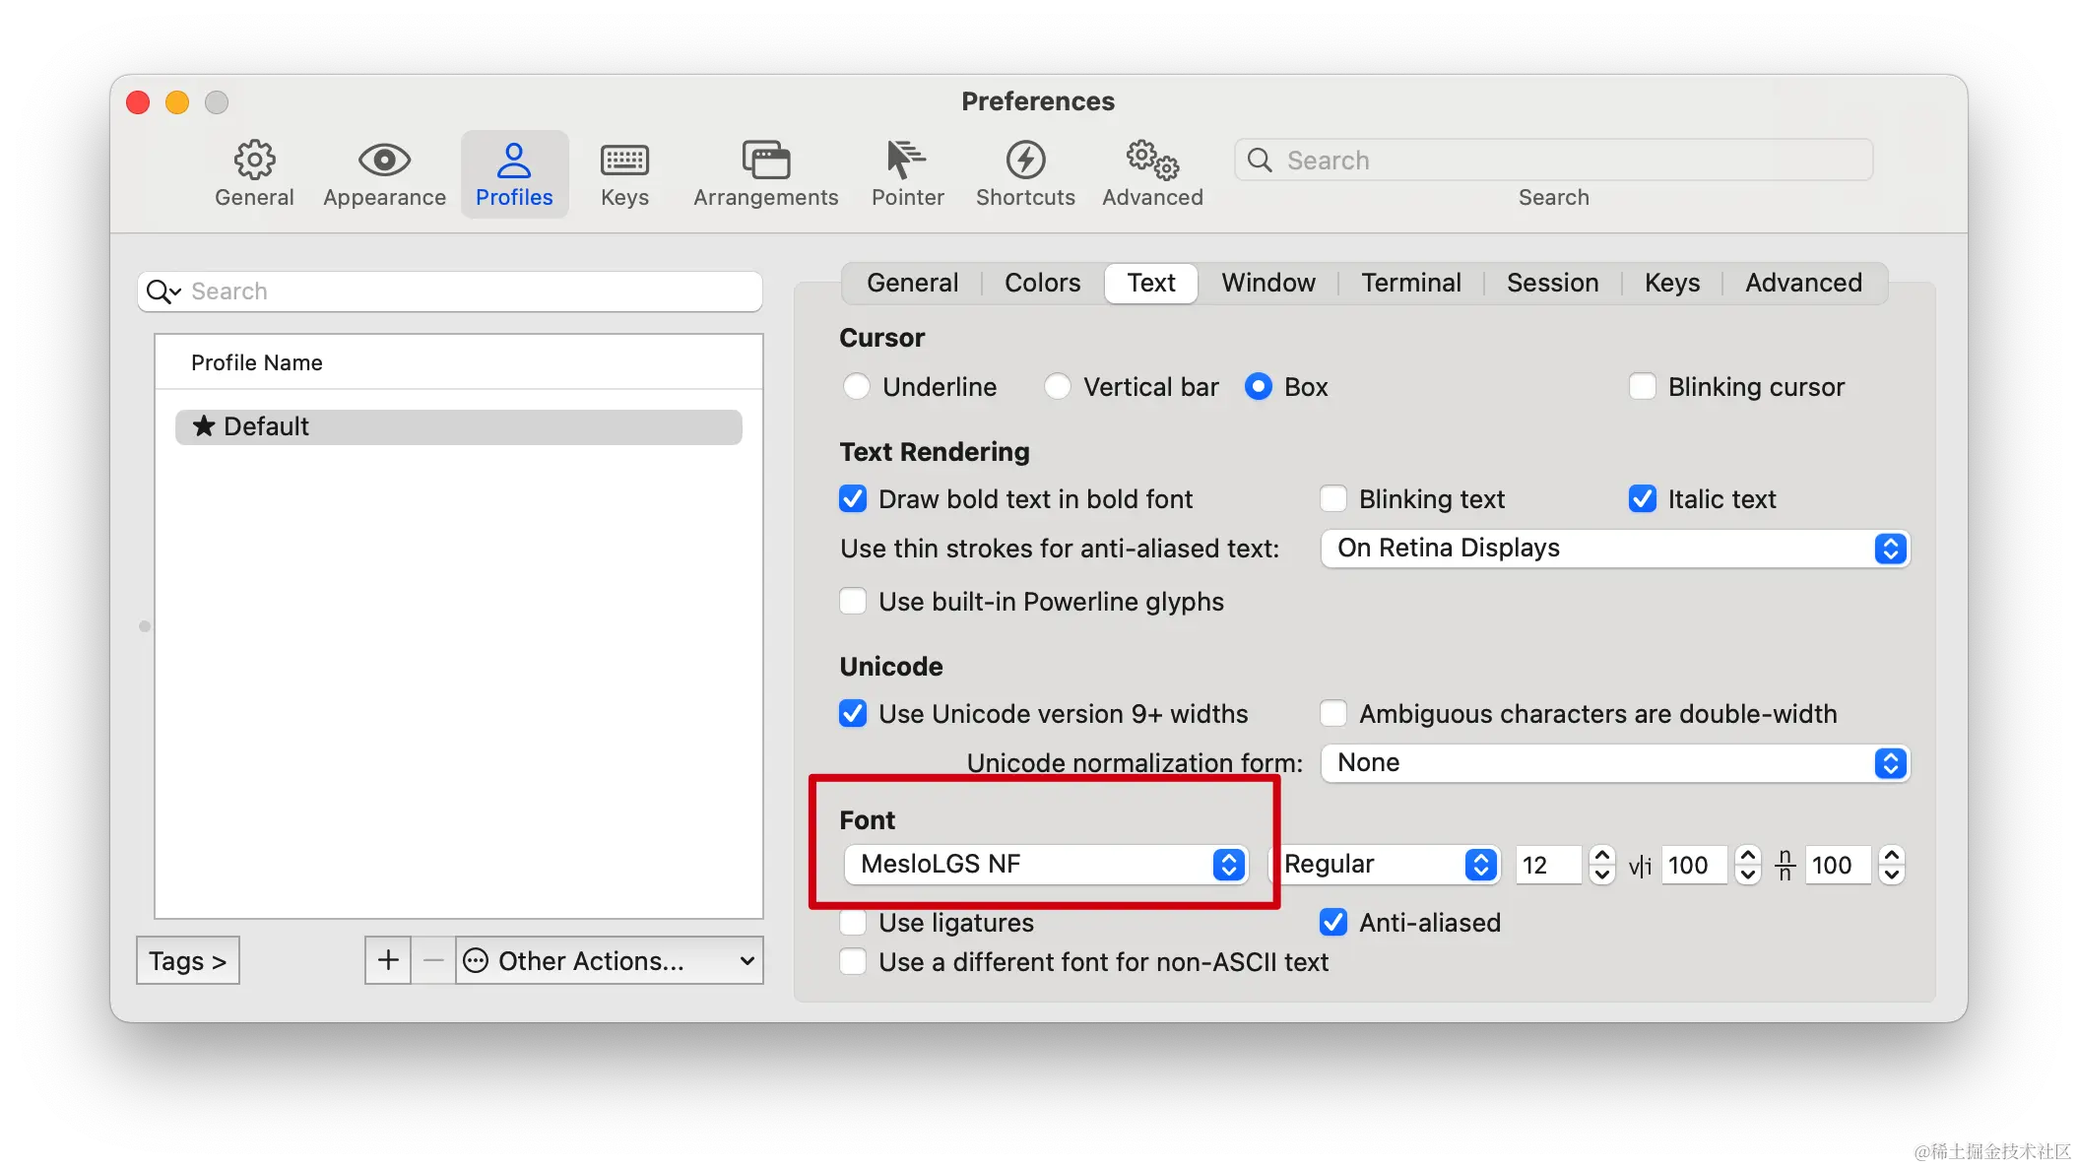Toggle Use Unicode version 9+ widths
2078x1168 pixels.
853,714
